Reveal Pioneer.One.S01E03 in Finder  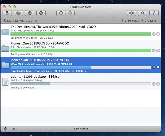tap(158, 51)
